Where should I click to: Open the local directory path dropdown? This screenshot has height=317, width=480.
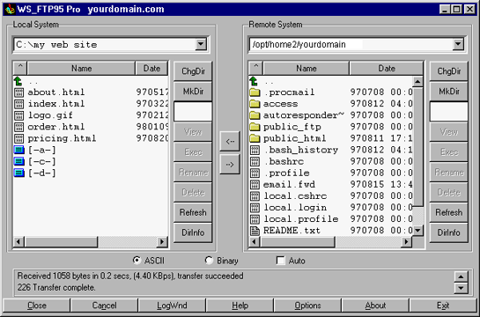click(201, 45)
